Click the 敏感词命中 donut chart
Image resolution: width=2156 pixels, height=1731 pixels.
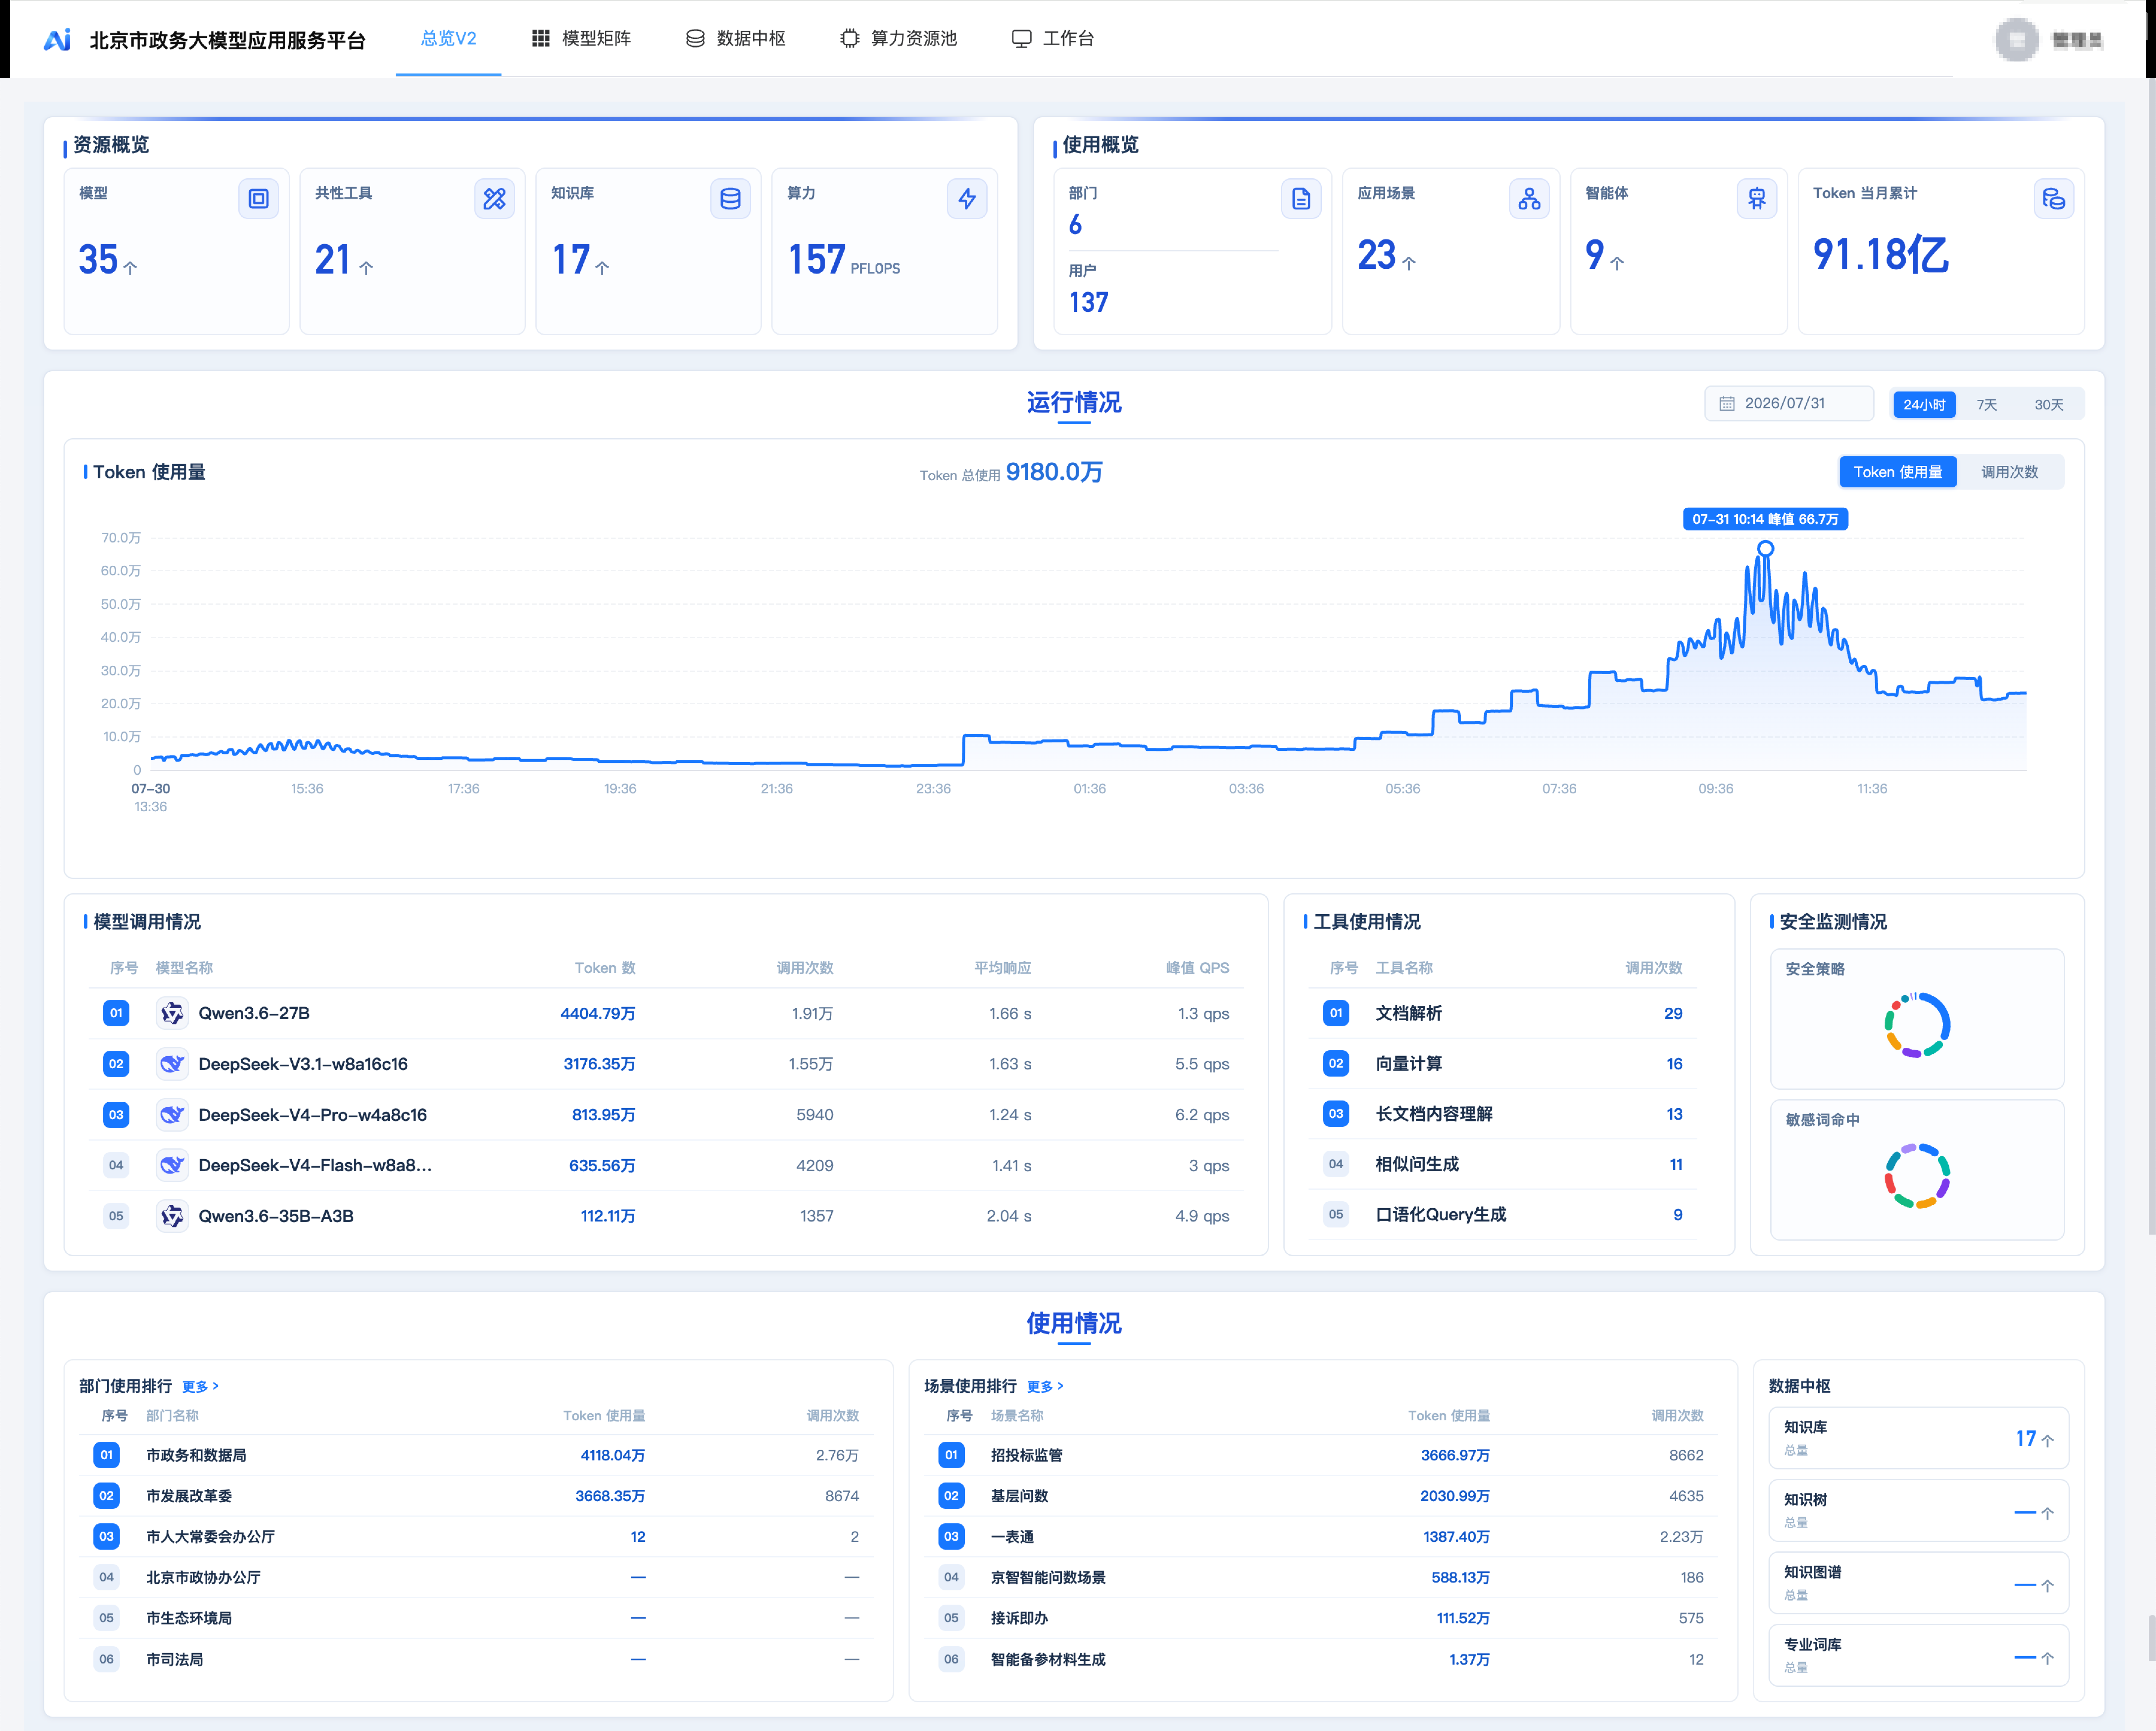(1917, 1176)
